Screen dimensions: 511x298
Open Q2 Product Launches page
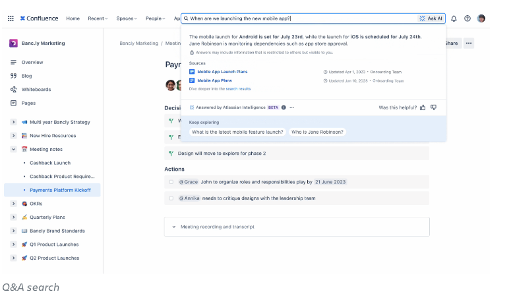(x=55, y=258)
